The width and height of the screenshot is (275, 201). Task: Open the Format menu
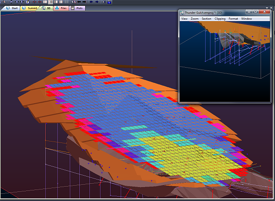(x=233, y=19)
